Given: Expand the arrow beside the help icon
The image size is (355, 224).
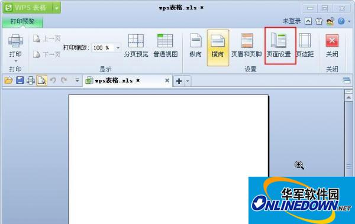Looking at the screenshot, I should pos(349,21).
